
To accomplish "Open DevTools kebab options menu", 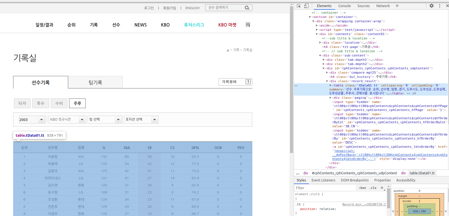I will 440,6.
